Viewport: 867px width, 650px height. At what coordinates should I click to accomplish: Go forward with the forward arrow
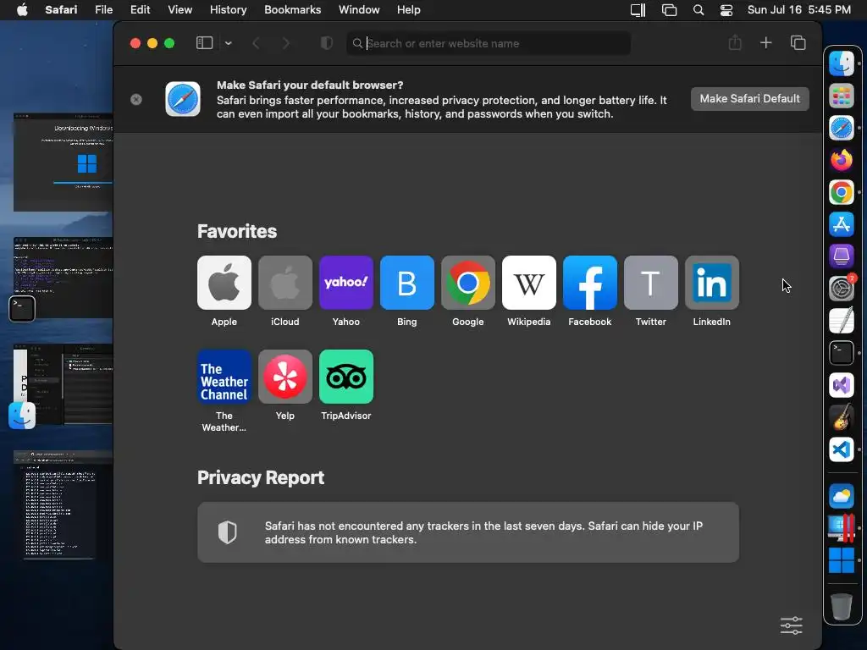click(x=285, y=43)
